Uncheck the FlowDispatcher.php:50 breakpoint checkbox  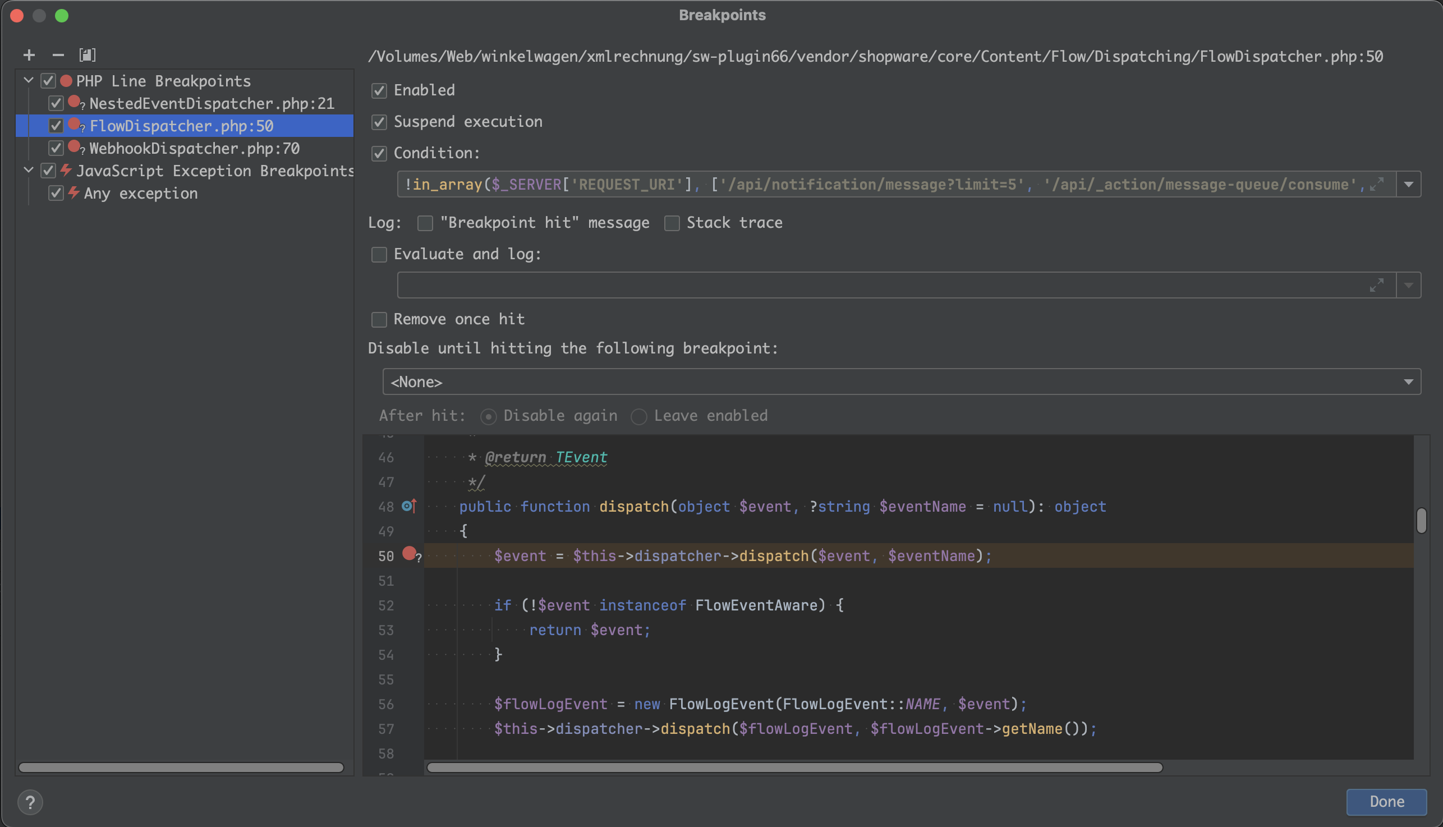56,126
